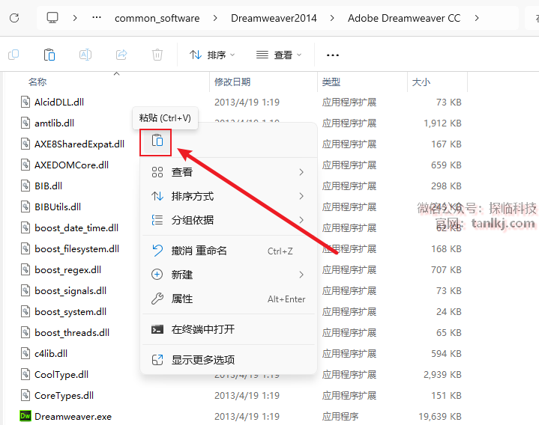Click the 1,912 KB size cell
This screenshot has width=539, height=425.
(442, 123)
